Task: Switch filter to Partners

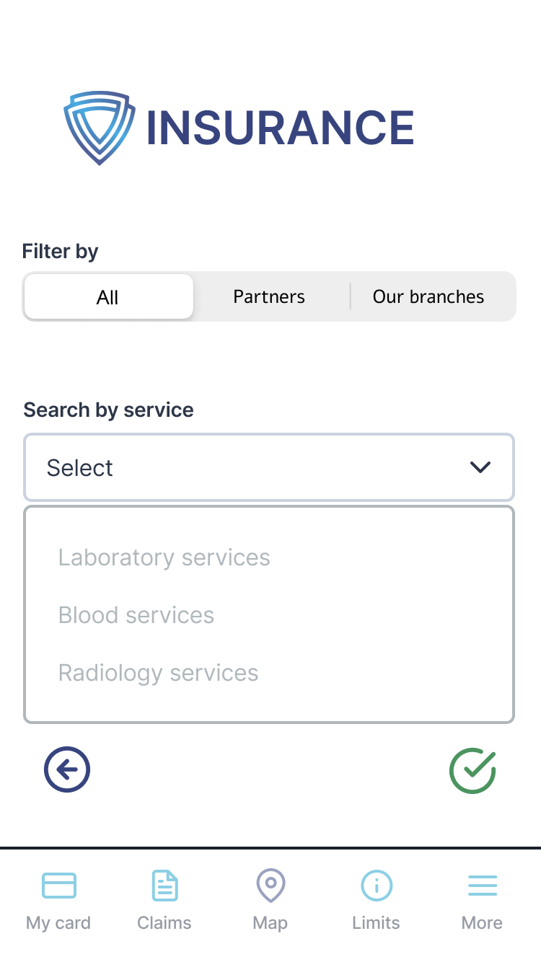Action: pyautogui.click(x=269, y=297)
